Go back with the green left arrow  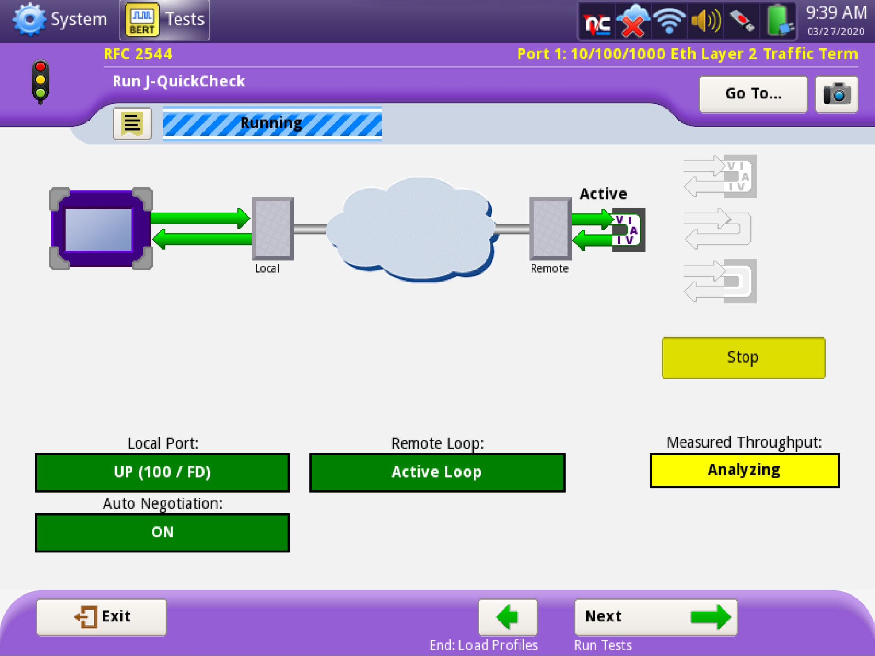coord(508,616)
